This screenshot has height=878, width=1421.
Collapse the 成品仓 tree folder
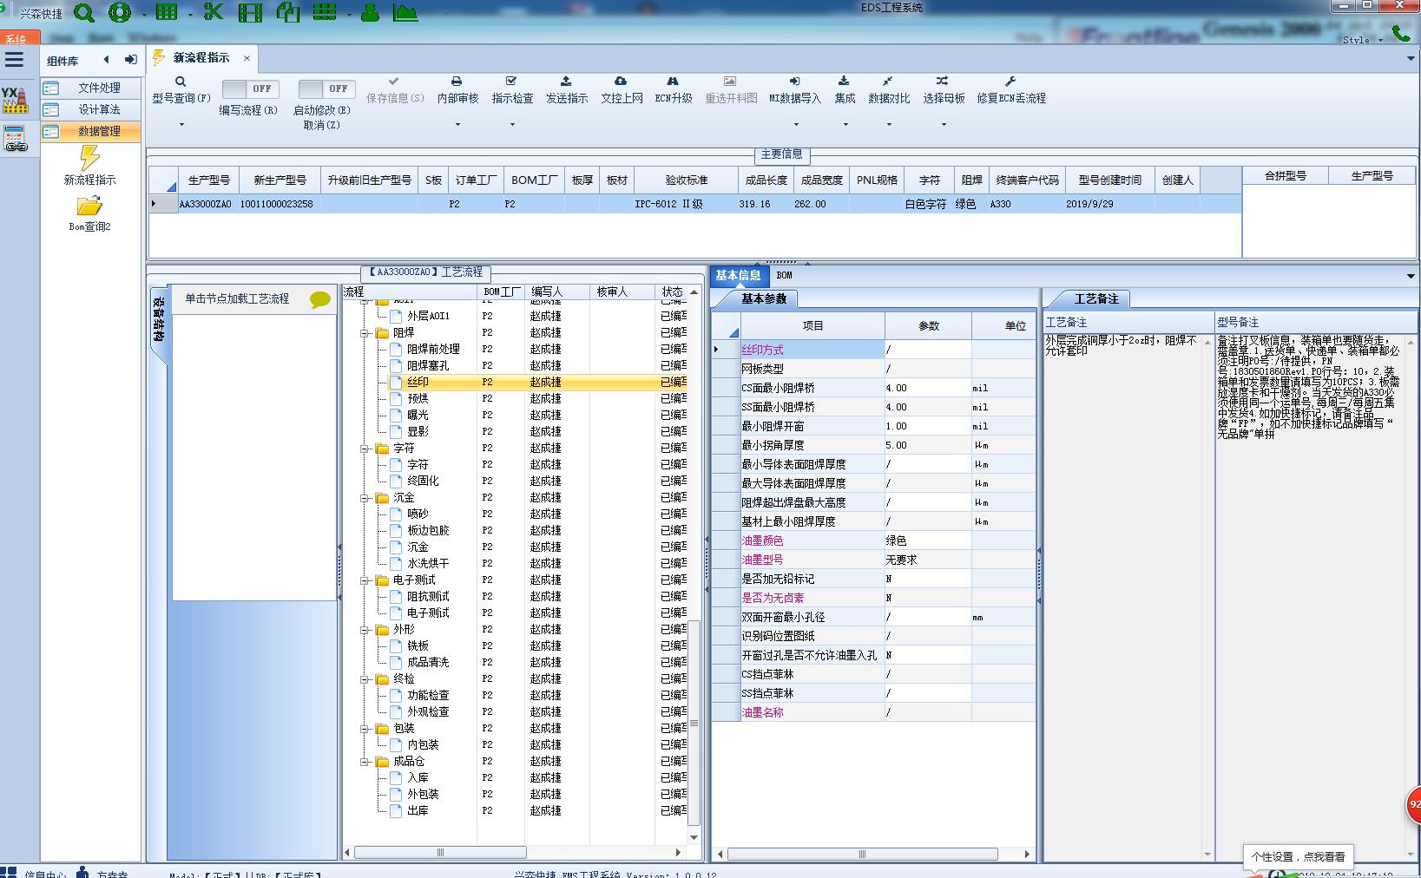[365, 762]
